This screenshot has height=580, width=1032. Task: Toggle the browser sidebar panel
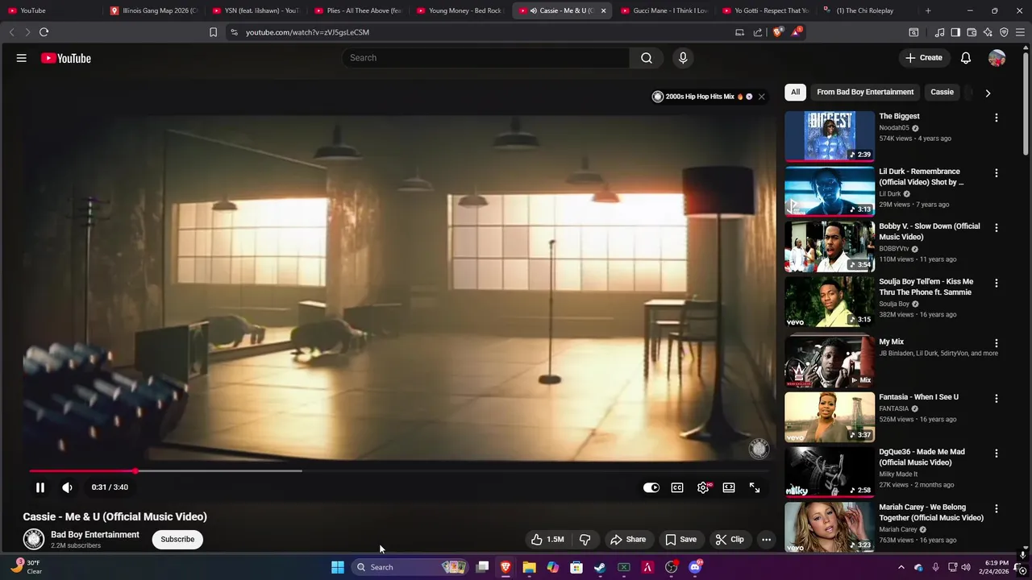pos(955,32)
